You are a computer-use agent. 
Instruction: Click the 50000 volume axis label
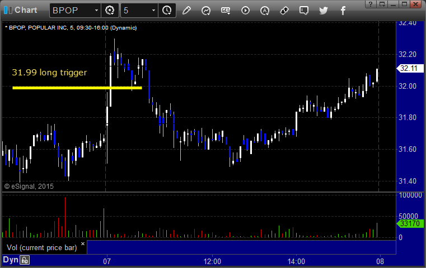point(408,216)
